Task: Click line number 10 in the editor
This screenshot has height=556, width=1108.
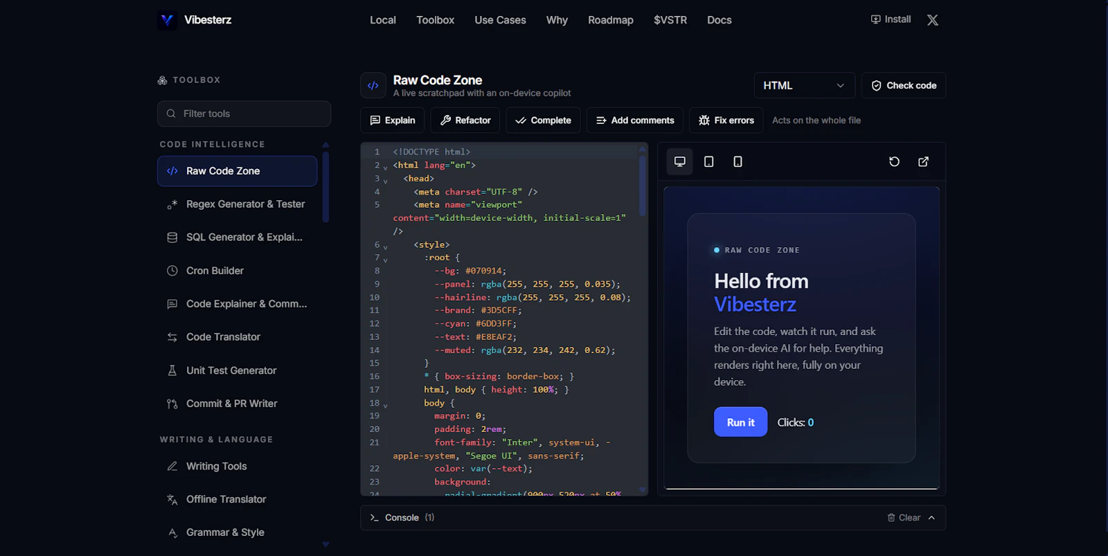Action: tap(375, 297)
